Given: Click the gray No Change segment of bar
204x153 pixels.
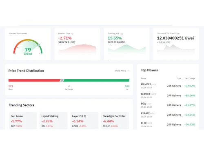Looking at the screenshot, I should click(62, 80).
